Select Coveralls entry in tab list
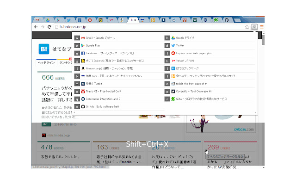This screenshot has height=185, width=296. click(x=210, y=92)
